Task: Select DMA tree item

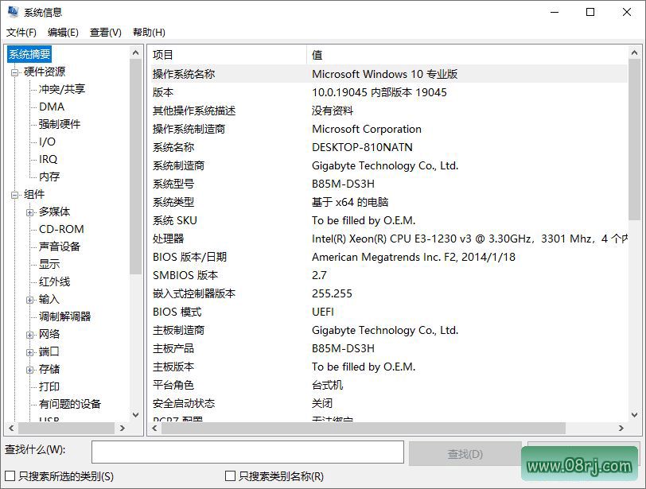Action: [x=52, y=107]
